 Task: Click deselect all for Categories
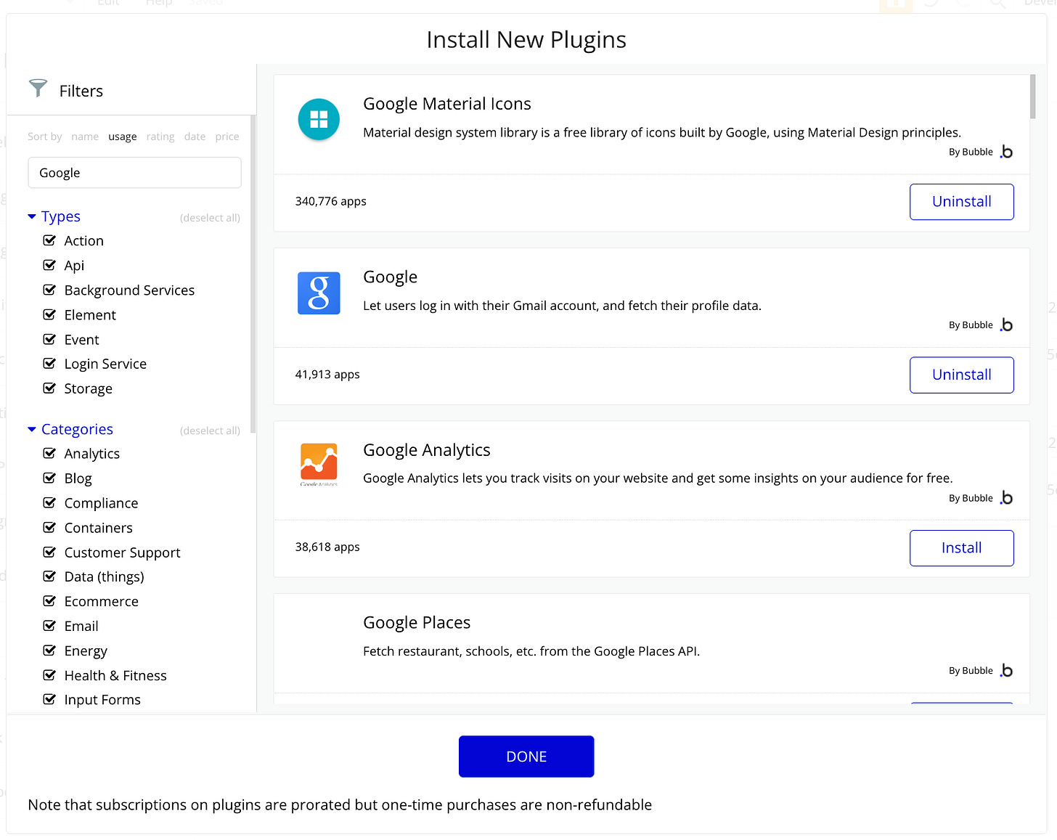pos(210,431)
